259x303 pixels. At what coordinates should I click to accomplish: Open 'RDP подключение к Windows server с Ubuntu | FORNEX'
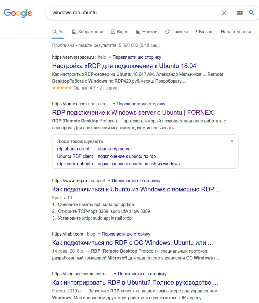point(133,112)
